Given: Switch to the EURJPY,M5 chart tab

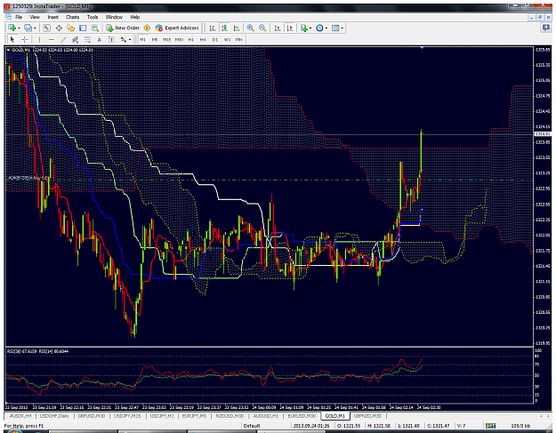Looking at the screenshot, I should [194, 416].
